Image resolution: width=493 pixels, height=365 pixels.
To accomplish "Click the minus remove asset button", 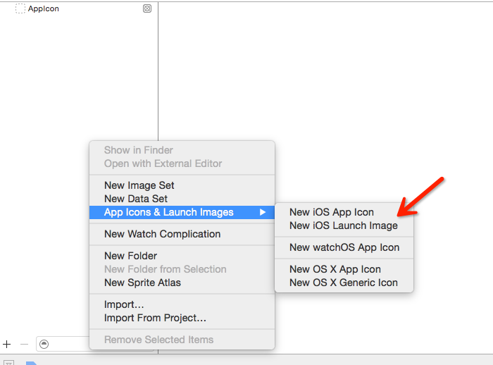I will point(24,345).
